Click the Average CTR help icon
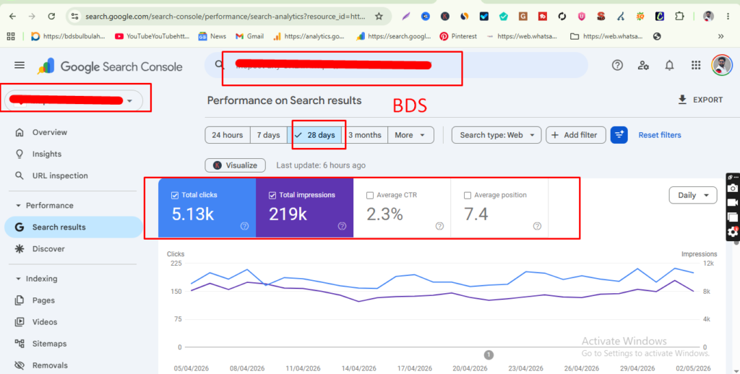The width and height of the screenshot is (740, 374). point(439,226)
